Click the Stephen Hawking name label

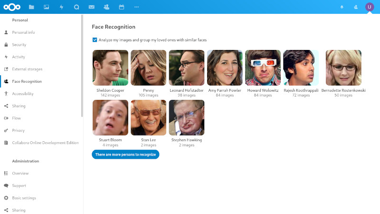pyautogui.click(x=187, y=140)
